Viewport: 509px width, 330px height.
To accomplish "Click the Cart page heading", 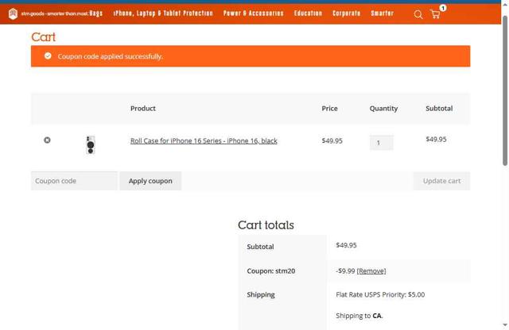I will point(44,37).
